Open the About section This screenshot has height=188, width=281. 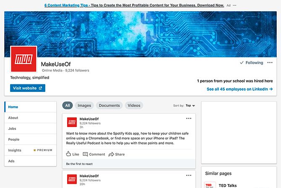point(31,118)
